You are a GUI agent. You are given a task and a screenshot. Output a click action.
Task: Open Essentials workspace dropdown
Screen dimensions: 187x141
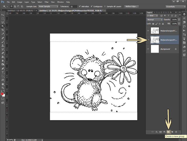[x=176, y=6]
